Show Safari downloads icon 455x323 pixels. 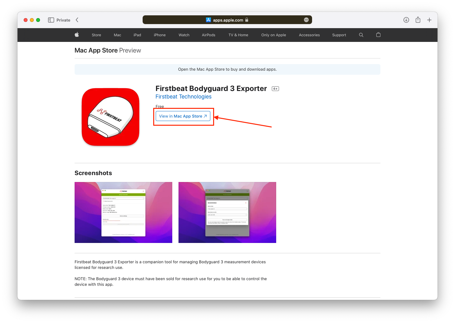[406, 20]
